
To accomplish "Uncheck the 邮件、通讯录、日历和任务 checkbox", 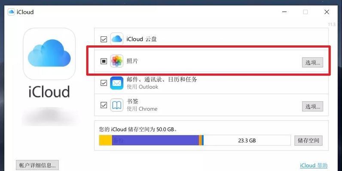I will [x=104, y=83].
